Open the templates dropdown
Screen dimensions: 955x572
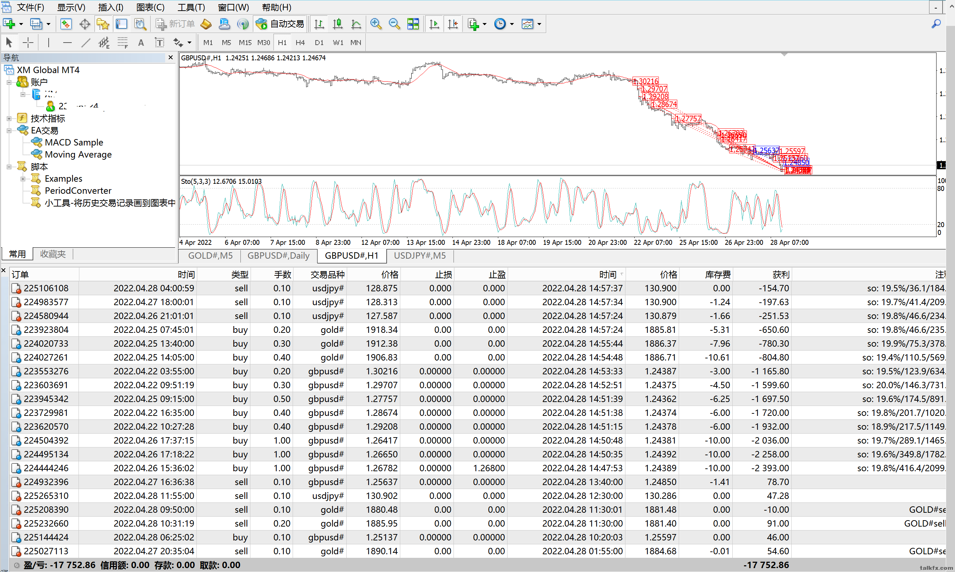pos(531,24)
